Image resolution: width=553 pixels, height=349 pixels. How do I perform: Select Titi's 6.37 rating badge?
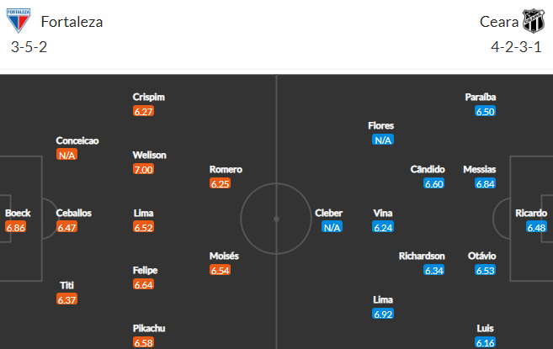[x=67, y=299]
